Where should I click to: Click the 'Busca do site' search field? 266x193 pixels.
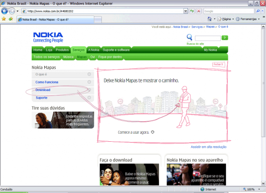[x=208, y=38]
